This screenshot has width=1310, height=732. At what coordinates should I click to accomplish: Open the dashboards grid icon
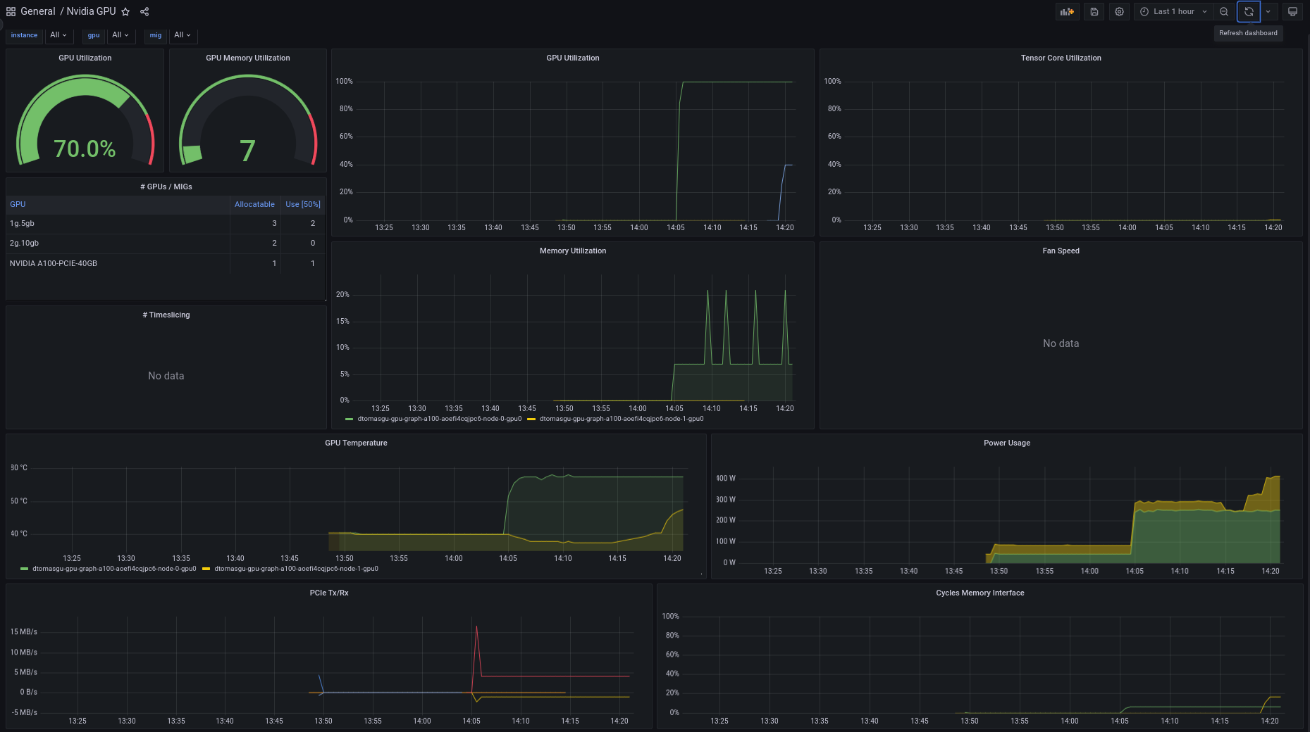(x=11, y=11)
